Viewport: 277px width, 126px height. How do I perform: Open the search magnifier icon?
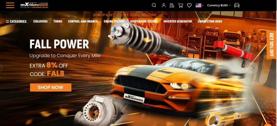coord(154,5)
